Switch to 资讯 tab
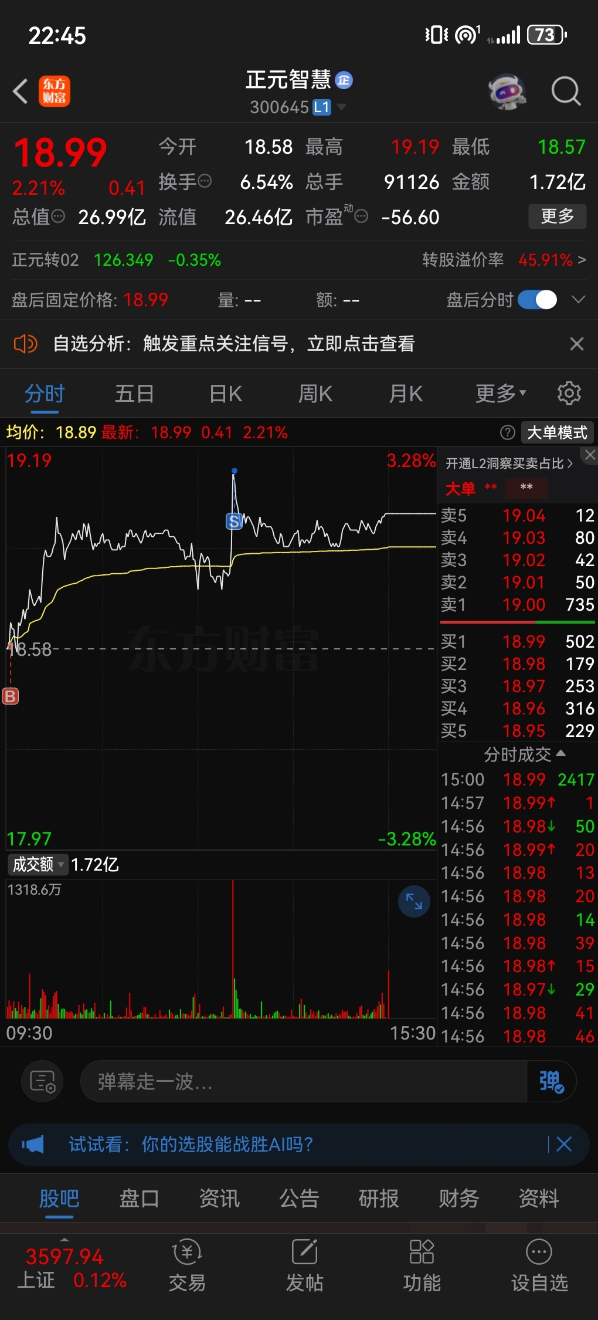This screenshot has height=1320, width=598. click(x=219, y=1198)
